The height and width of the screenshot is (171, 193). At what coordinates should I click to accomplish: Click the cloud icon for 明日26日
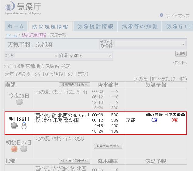point(14,125)
